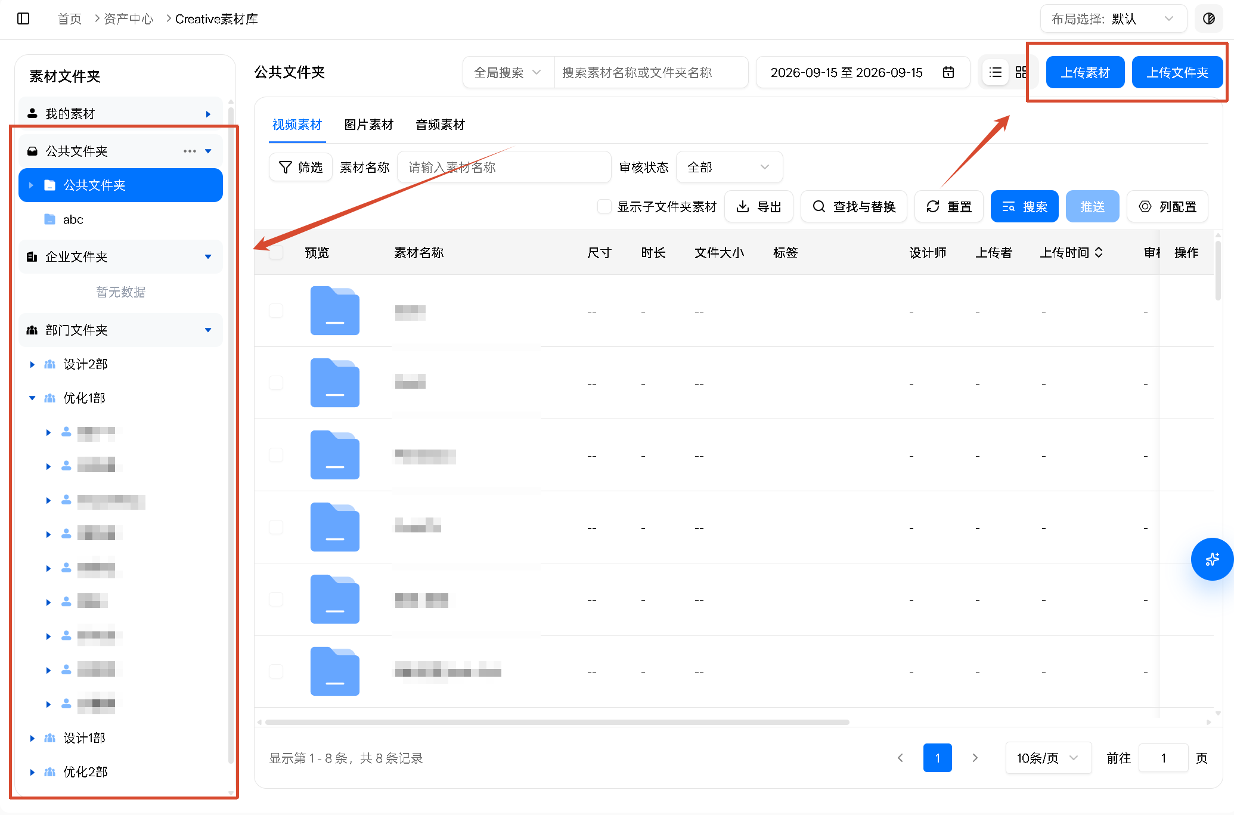Check the sixth folder row checkbox
Image resolution: width=1234 pixels, height=815 pixels.
click(x=276, y=671)
